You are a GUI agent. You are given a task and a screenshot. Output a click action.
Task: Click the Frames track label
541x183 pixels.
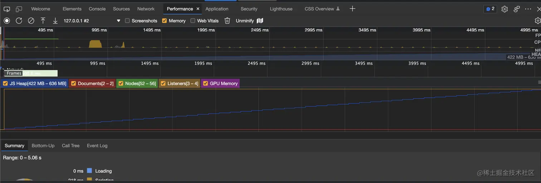14,73
